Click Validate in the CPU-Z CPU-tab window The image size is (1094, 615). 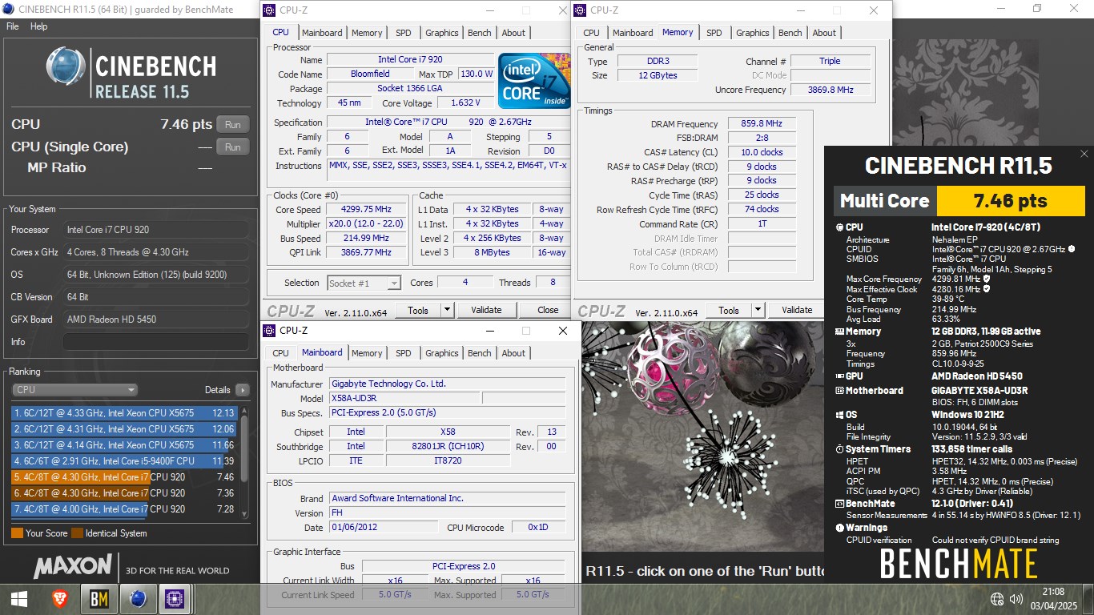coord(486,310)
